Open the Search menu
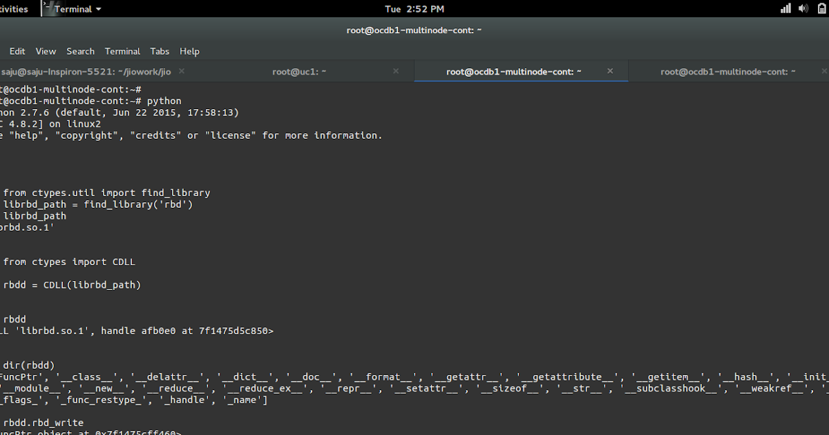The height and width of the screenshot is (435, 829). click(80, 51)
